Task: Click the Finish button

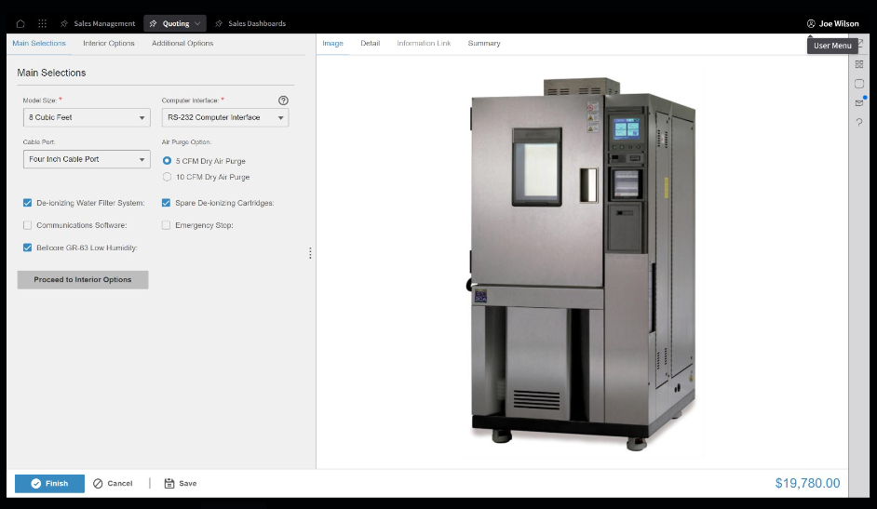Action: pyautogui.click(x=49, y=483)
